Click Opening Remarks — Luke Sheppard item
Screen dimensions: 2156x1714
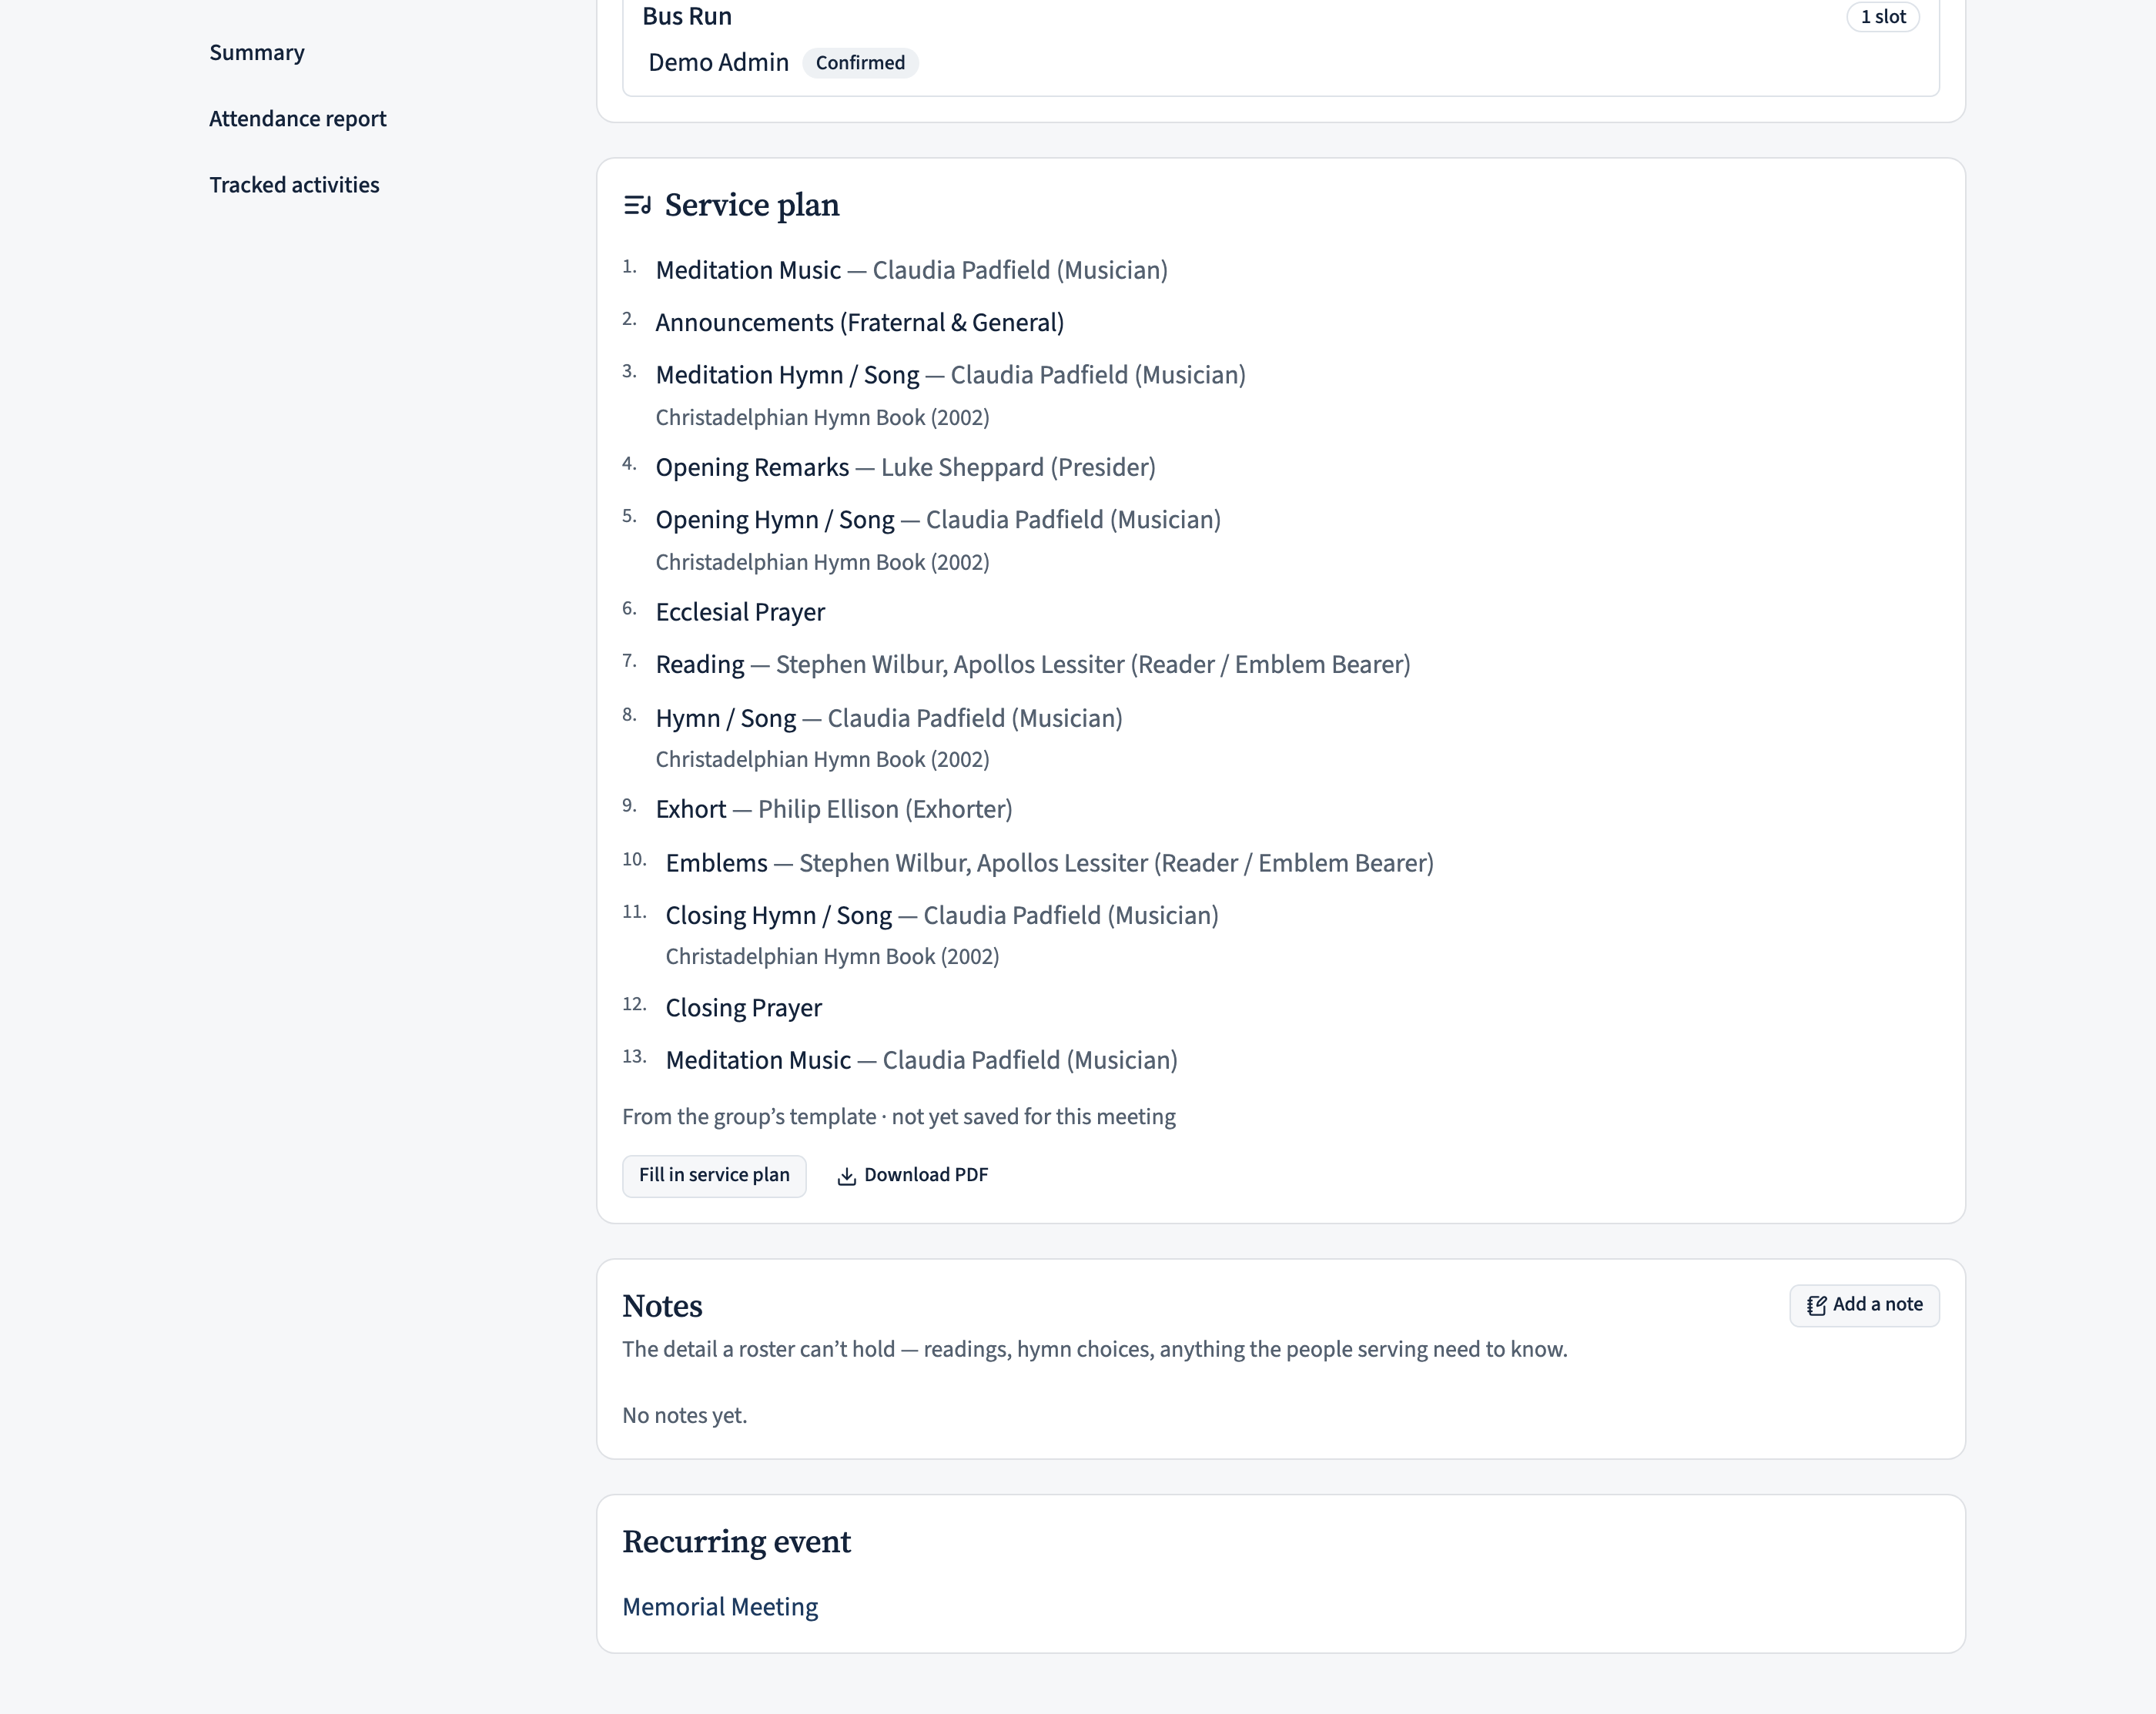click(905, 467)
